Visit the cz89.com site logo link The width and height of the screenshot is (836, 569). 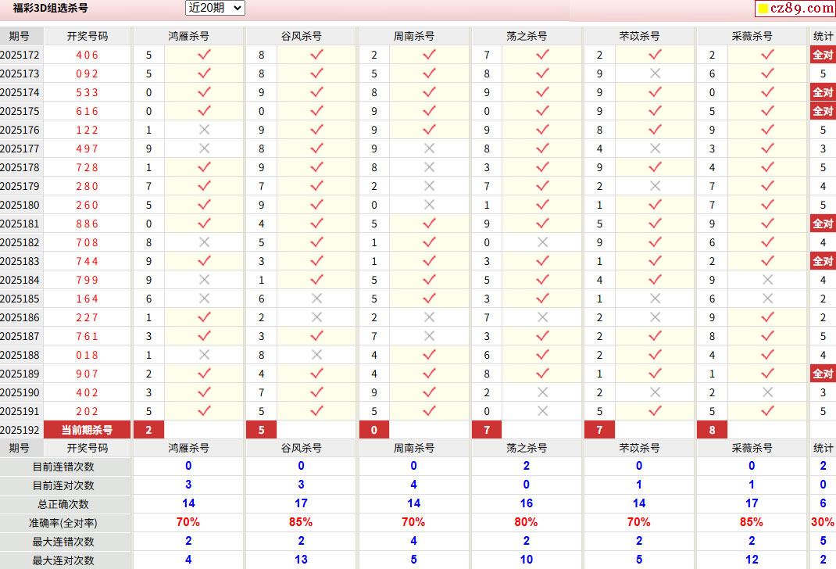tap(795, 8)
